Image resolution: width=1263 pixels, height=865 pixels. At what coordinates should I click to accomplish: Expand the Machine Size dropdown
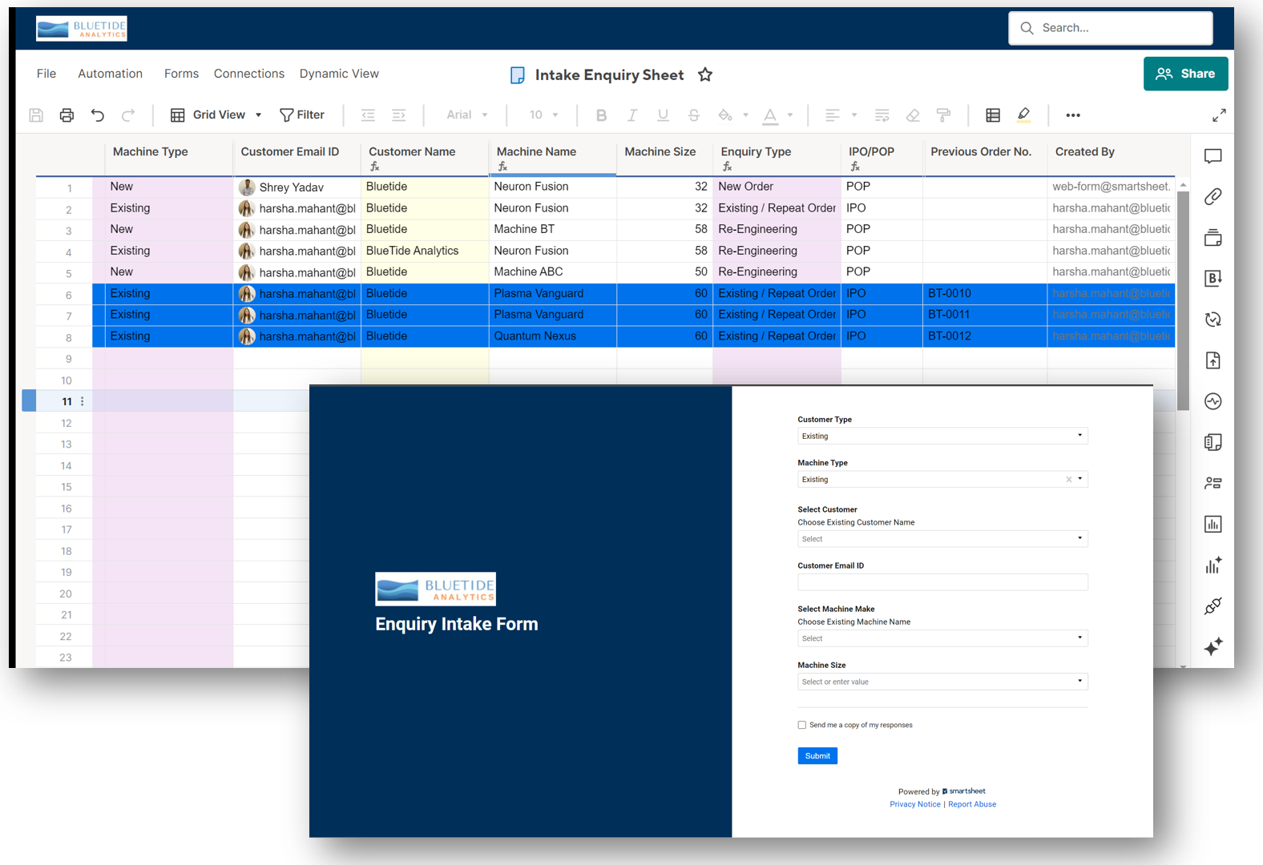[942, 682]
